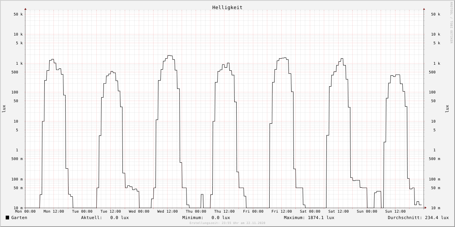Select the unsuffixed '100' tick on the right axis
The image size is (455, 227).
[x=432, y=92]
